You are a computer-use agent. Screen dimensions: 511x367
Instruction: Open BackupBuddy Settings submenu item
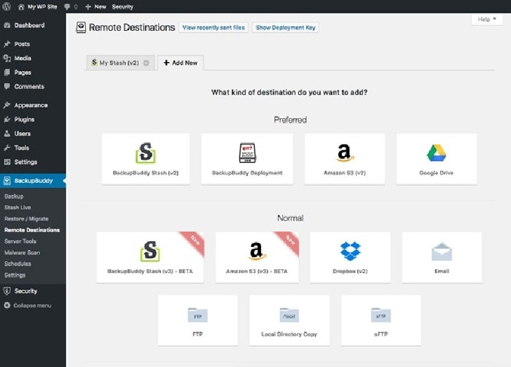point(15,275)
